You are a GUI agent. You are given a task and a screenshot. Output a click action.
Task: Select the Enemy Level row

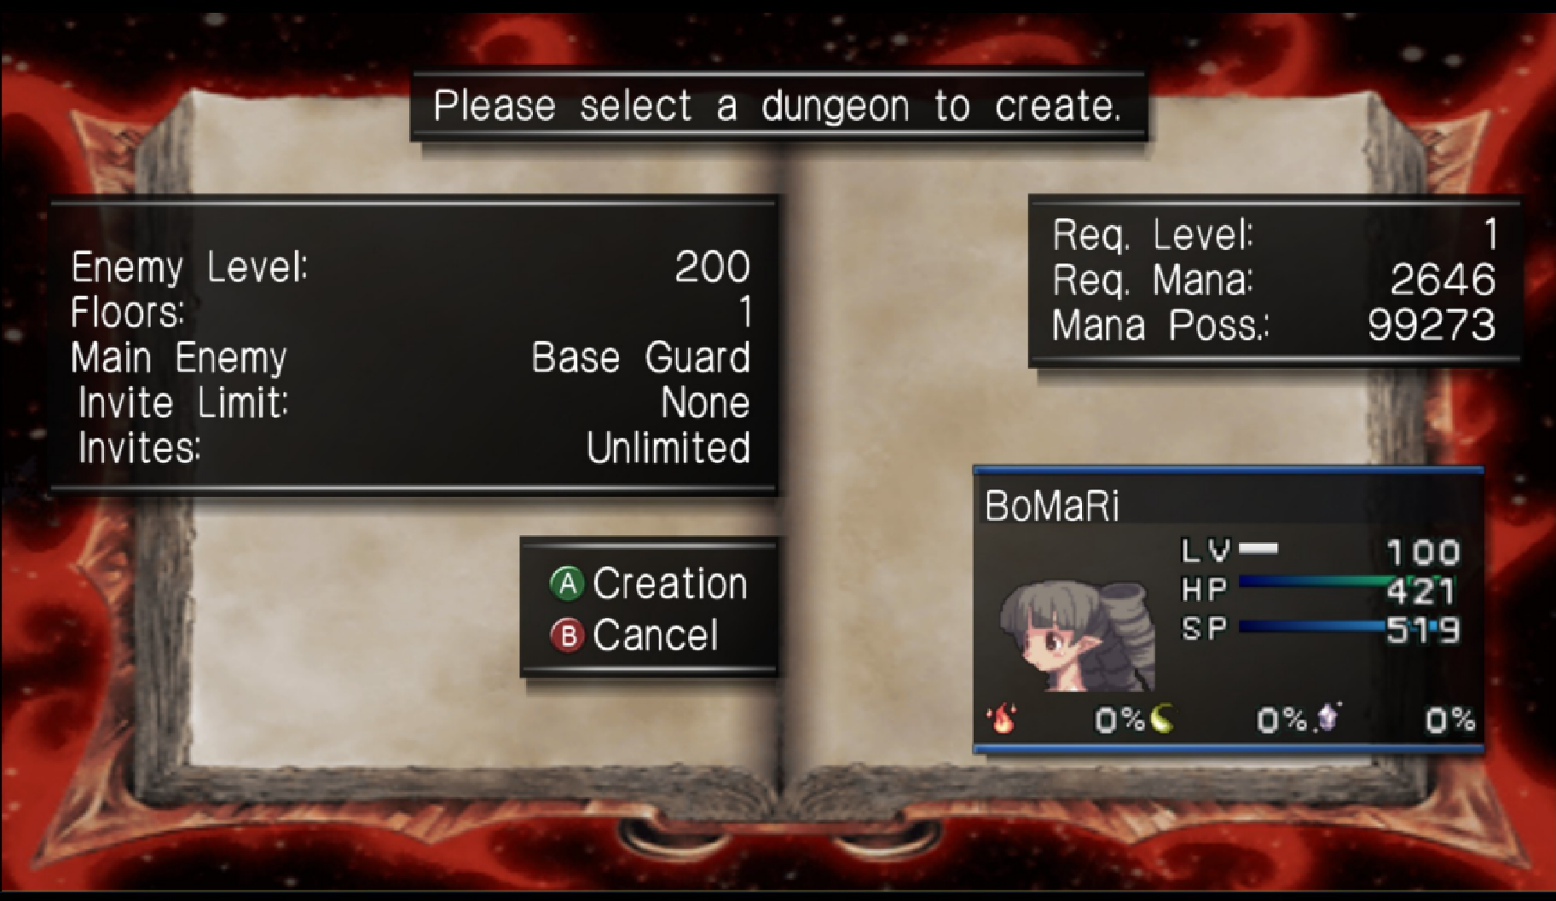(411, 267)
